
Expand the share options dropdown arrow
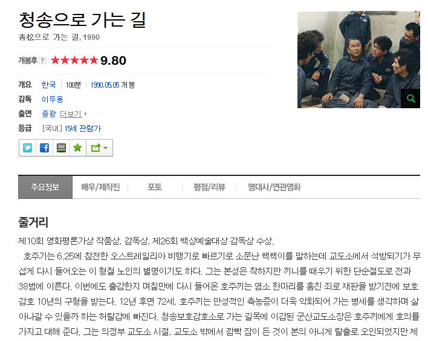pyautogui.click(x=105, y=148)
